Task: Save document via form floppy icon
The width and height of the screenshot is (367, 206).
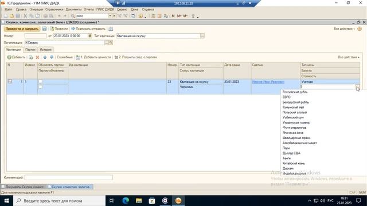Action: [x=44, y=29]
